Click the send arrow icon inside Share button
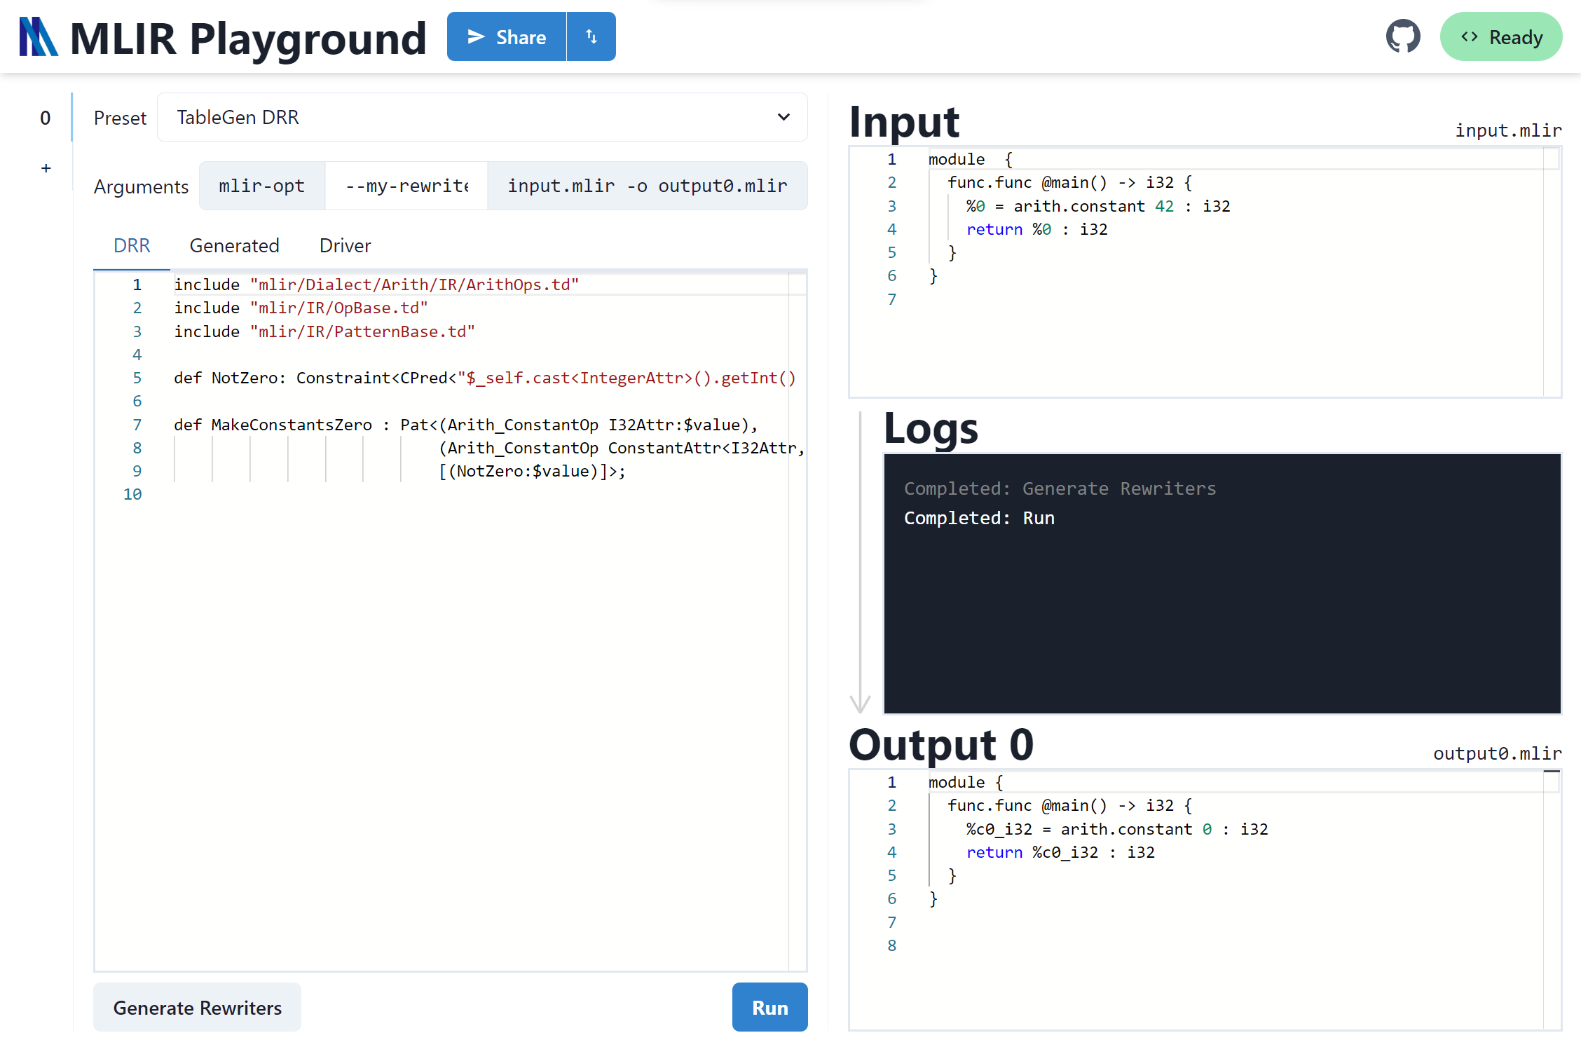 pyautogui.click(x=476, y=36)
